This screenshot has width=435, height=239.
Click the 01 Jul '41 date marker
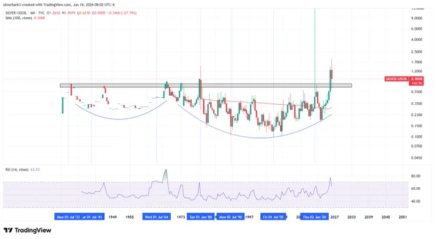click(93, 217)
